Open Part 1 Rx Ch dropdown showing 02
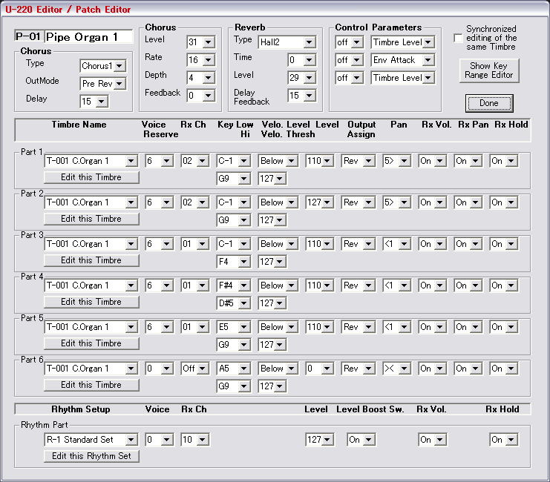 (195, 161)
